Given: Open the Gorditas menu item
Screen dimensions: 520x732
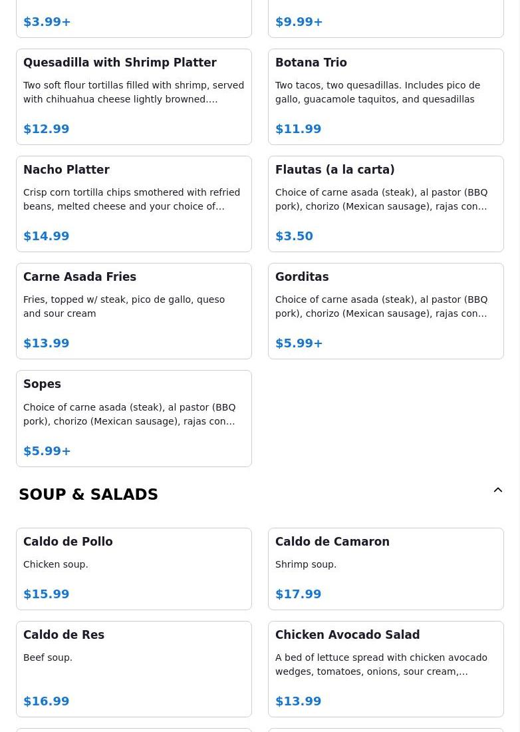Looking at the screenshot, I should coord(386,311).
